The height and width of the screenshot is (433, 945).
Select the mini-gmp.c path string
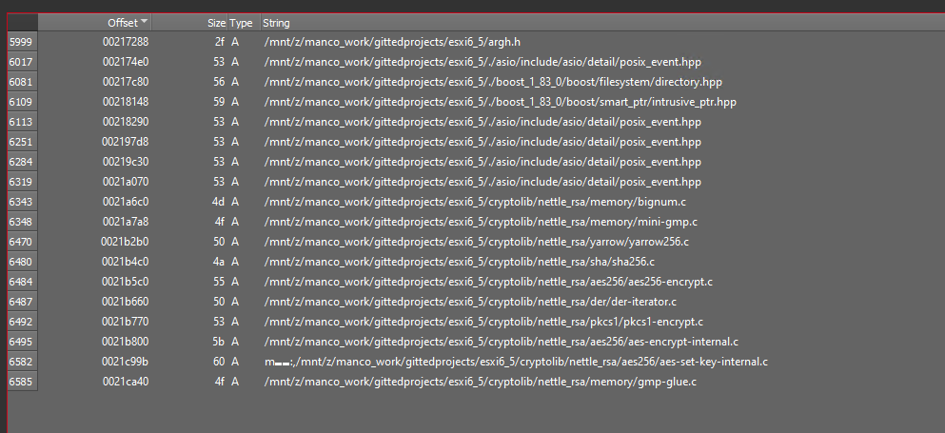pyautogui.click(x=481, y=222)
